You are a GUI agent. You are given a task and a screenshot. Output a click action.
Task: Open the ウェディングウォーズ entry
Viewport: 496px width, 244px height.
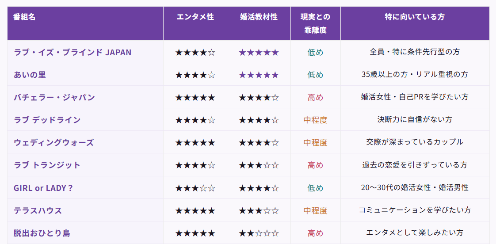[x=54, y=142]
